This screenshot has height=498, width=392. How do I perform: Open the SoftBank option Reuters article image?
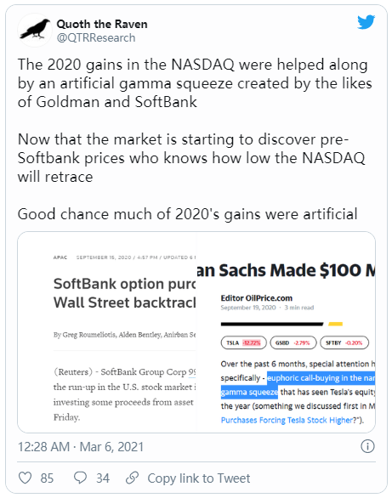[107, 332]
